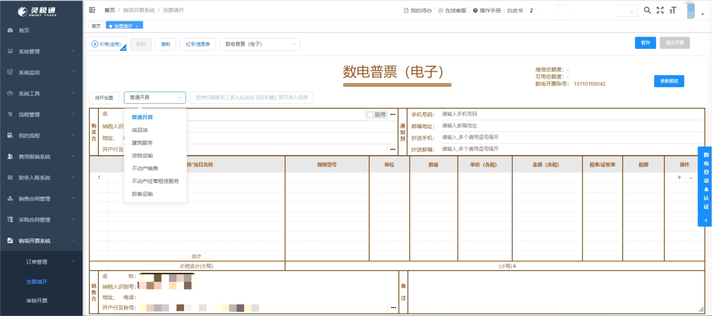The image size is (712, 316).
Task: Click the 销售合同管理 sidebar icon
Action: pos(10,199)
